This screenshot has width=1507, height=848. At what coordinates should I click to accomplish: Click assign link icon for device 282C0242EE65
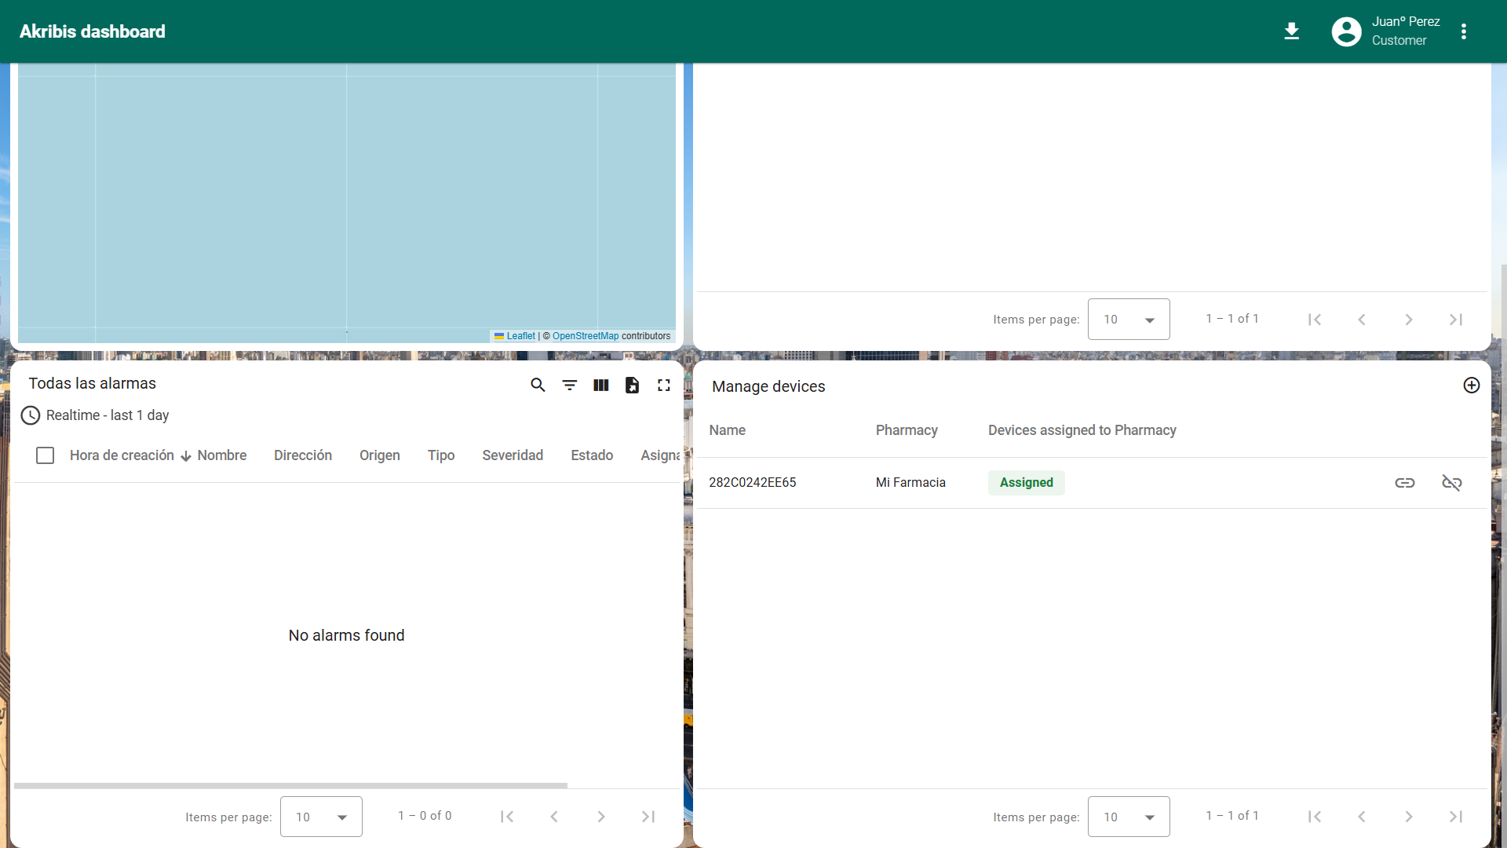[x=1405, y=483]
